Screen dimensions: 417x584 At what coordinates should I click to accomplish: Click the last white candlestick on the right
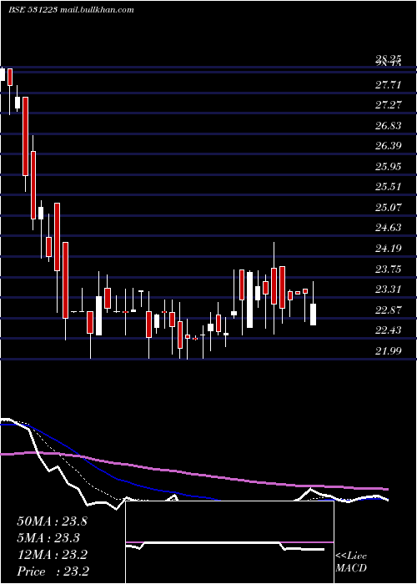[x=313, y=315]
